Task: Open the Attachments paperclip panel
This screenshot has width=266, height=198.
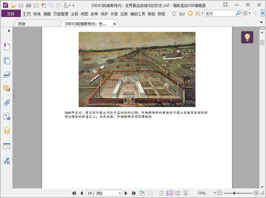Action: tap(7, 102)
